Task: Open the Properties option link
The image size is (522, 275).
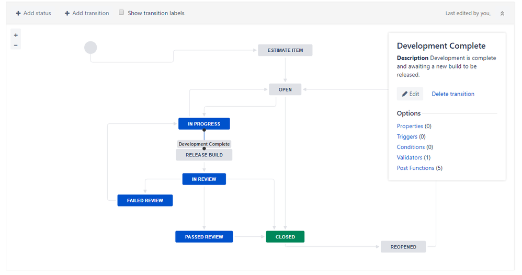Action: 410,126
